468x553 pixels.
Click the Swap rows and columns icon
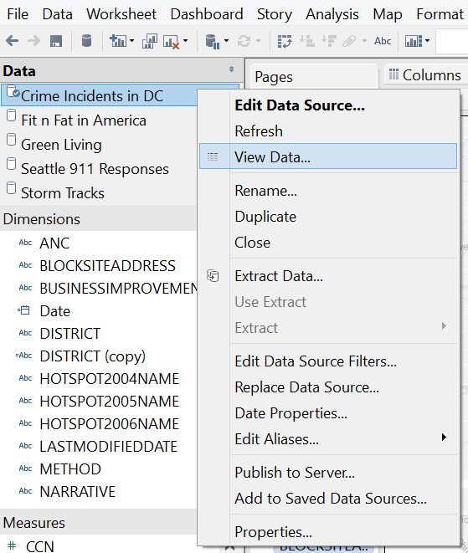[285, 41]
